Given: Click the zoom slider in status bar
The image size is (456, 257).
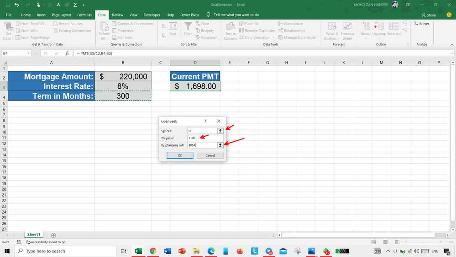Looking at the screenshot, I should point(424,242).
